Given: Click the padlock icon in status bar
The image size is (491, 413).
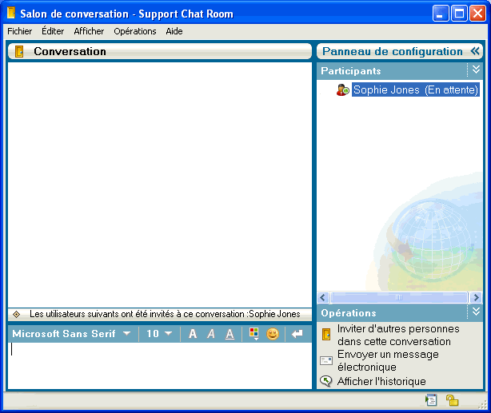Looking at the screenshot, I should 452,400.
